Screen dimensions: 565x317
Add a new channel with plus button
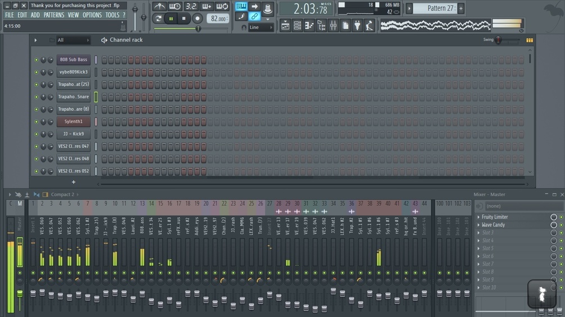[x=74, y=182]
